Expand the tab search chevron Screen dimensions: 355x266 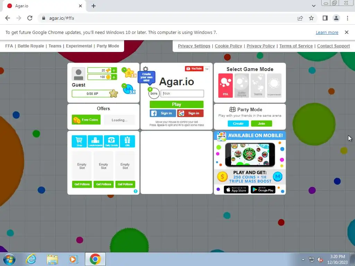(313, 6)
